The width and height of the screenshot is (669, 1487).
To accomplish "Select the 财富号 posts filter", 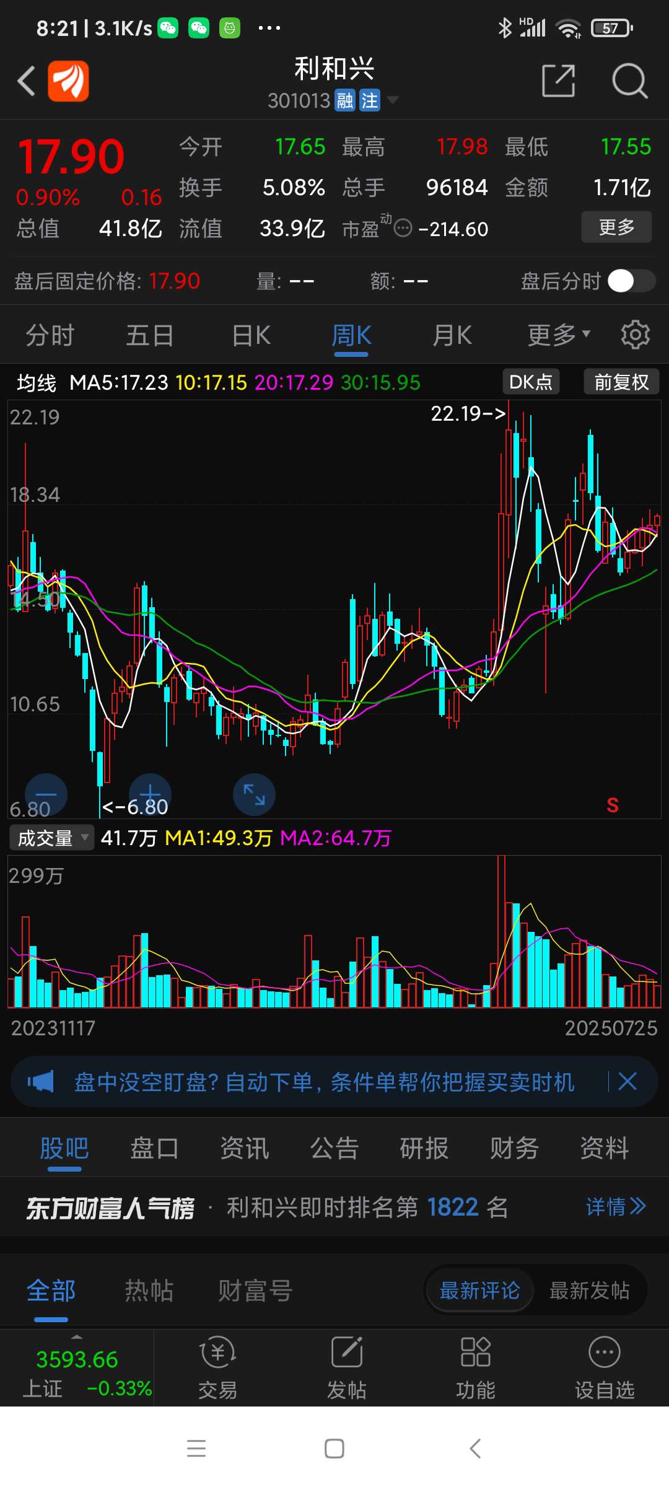I will [x=255, y=1291].
